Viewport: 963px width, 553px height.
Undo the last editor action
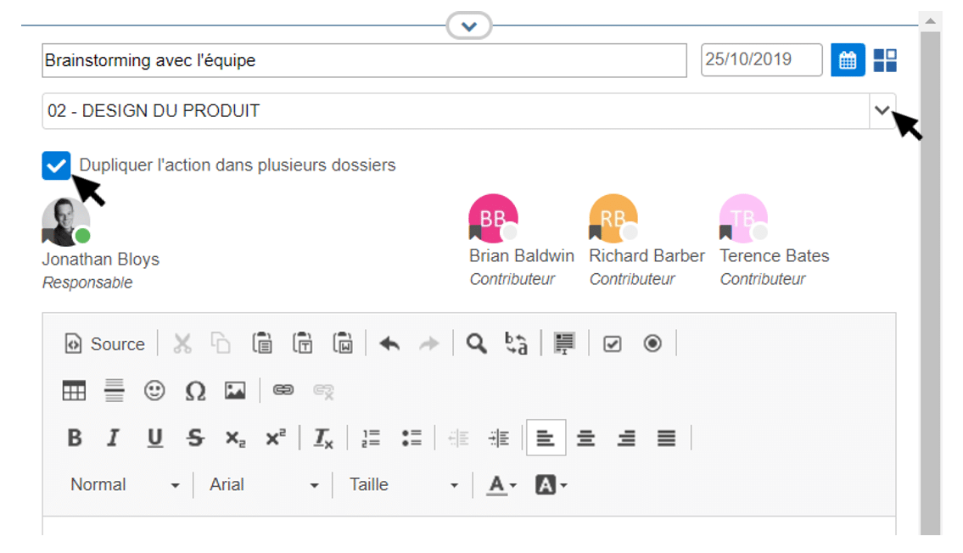pyautogui.click(x=389, y=344)
